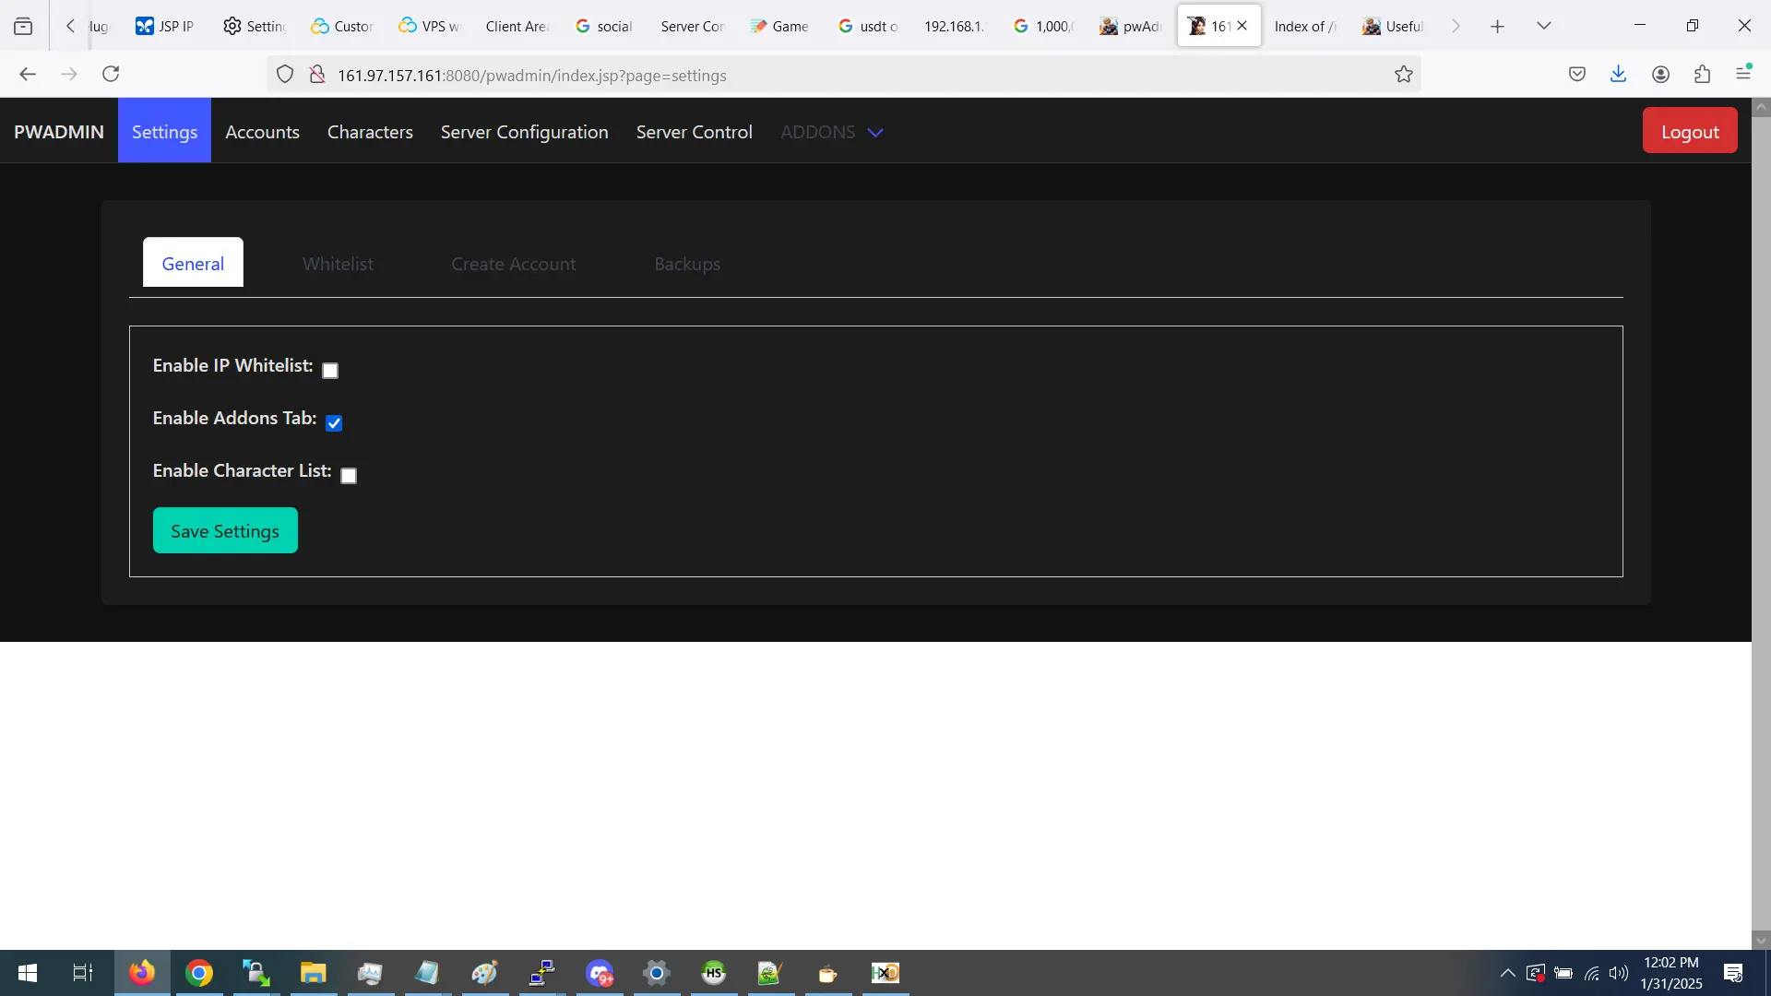The height and width of the screenshot is (996, 1771).
Task: Click the Save to Pocket icon
Action: [x=1577, y=75]
